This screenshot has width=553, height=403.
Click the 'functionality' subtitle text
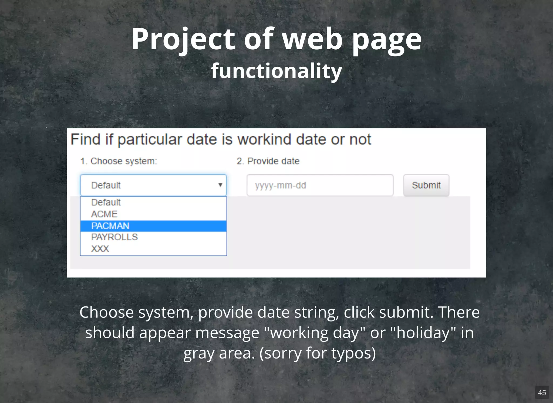(276, 71)
